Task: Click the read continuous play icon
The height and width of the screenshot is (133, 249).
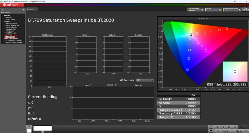Action: pyautogui.click(x=223, y=127)
